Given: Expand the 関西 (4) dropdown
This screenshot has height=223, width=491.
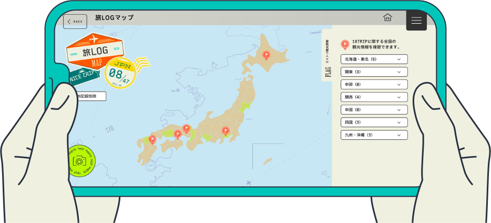Looking at the screenshot, I should [x=374, y=97].
